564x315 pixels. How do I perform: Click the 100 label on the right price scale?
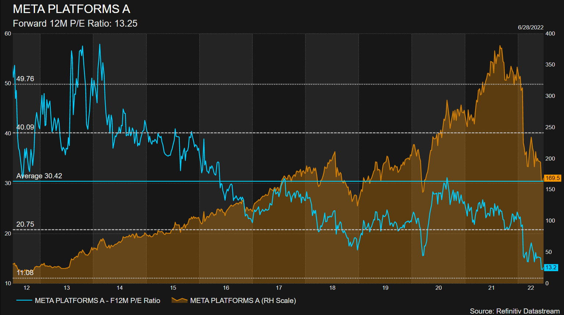point(550,221)
